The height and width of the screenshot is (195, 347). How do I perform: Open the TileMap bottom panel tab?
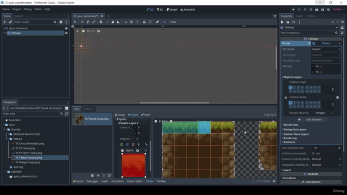(161, 181)
